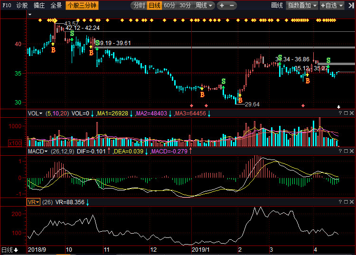Close the VR indicator panel
The width and height of the screenshot is (356, 255).
352,202
